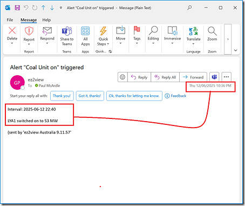Forward the email
The height and width of the screenshot is (206, 245).
[193, 77]
